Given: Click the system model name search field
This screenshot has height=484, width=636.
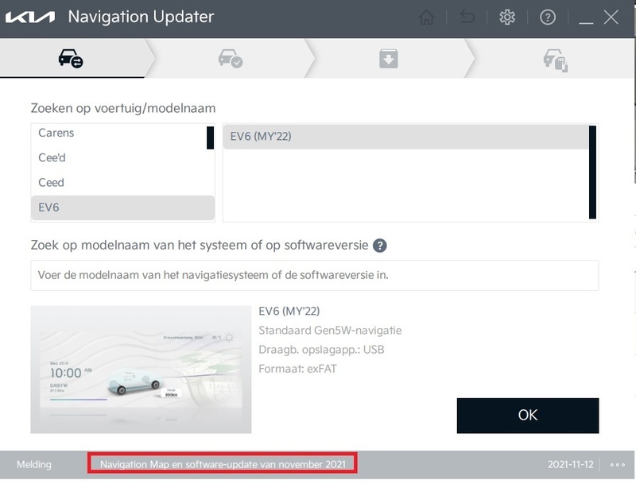Looking at the screenshot, I should (x=315, y=275).
